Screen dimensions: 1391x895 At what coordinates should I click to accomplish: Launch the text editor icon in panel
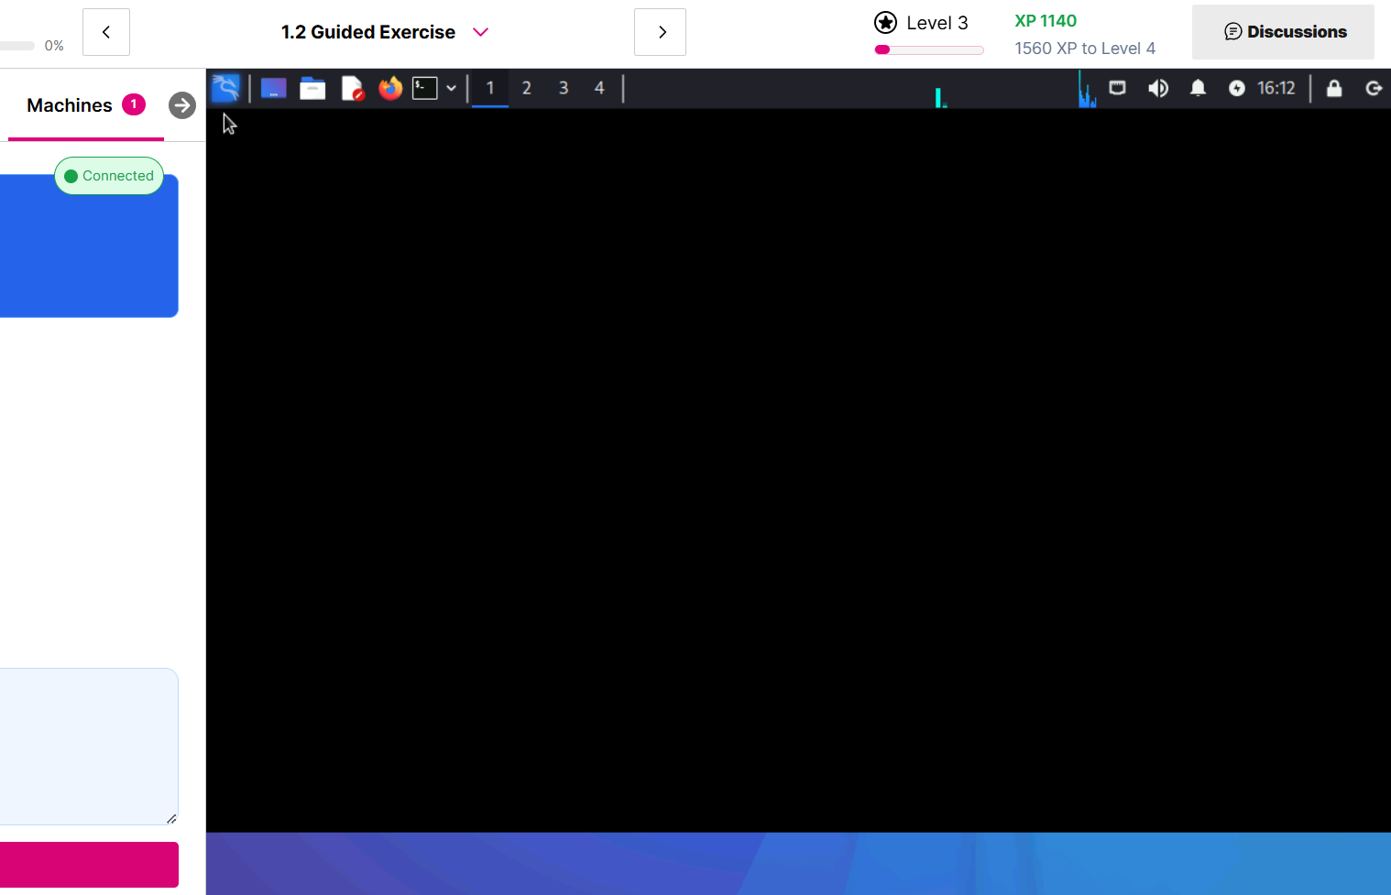pos(352,88)
